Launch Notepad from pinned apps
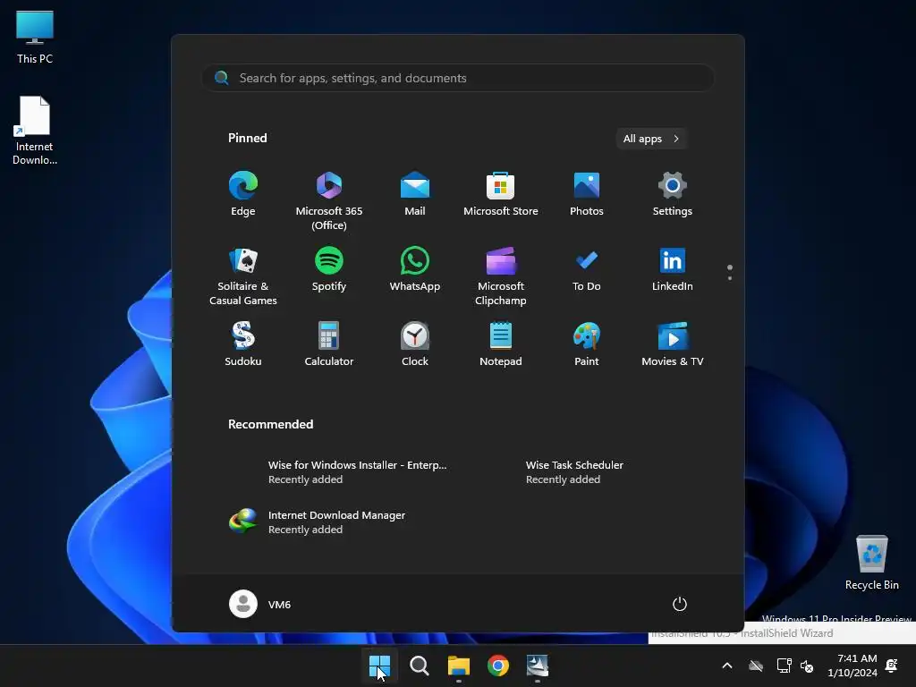This screenshot has width=916, height=687. click(x=501, y=344)
